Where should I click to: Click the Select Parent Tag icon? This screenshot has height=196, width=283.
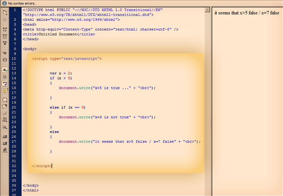coord(5,53)
